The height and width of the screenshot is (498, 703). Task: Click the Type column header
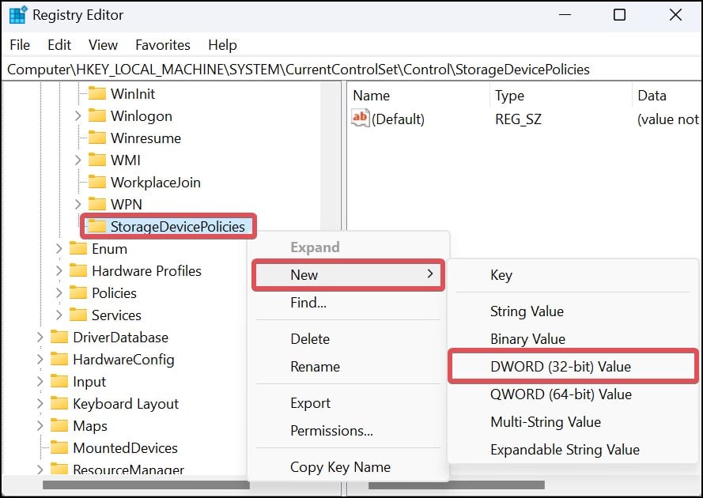(x=509, y=96)
